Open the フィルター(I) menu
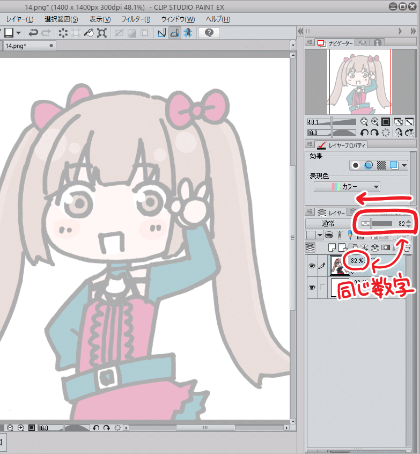This screenshot has height=454, width=420. coord(136,19)
